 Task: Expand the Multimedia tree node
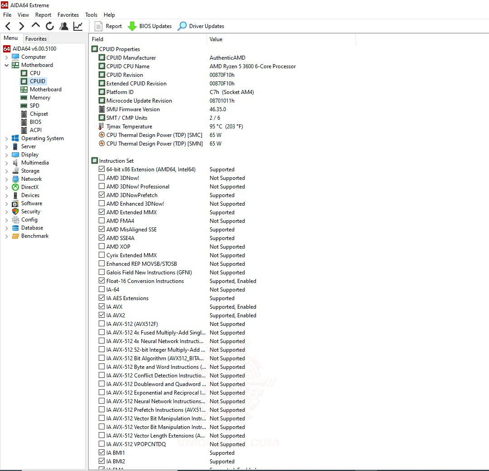[x=6, y=163]
